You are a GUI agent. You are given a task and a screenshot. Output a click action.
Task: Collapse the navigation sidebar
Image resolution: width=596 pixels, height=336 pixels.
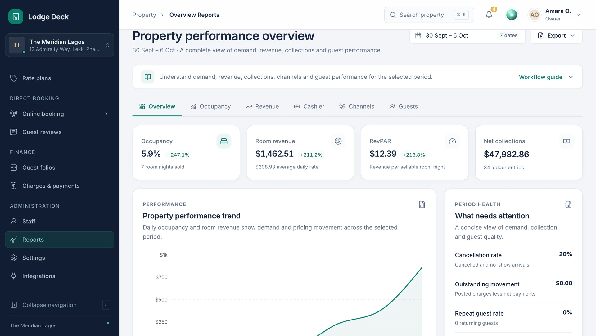(60, 305)
